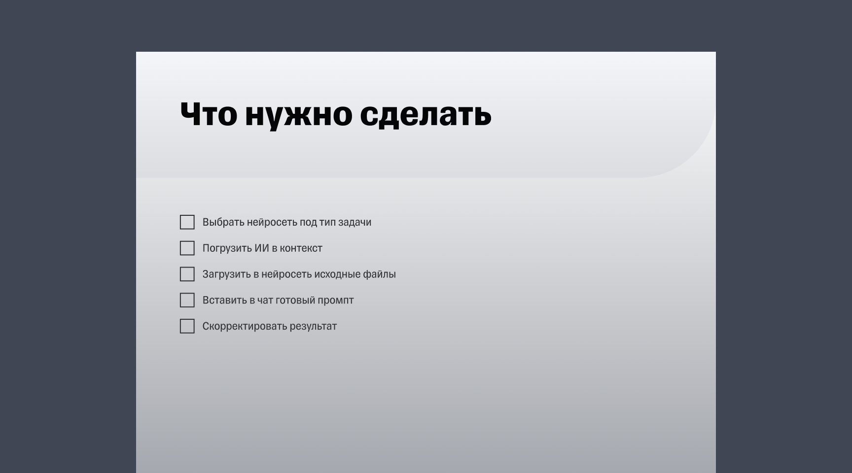This screenshot has height=473, width=852.
Task: Tick the 'Погрузить ИИ в контекст' checkbox
Action: pyautogui.click(x=187, y=248)
